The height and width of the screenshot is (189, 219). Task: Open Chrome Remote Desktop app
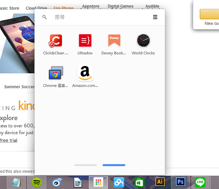click(x=55, y=77)
